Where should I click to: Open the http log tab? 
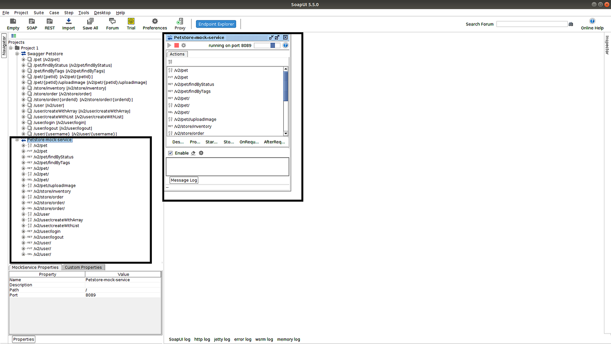pyautogui.click(x=202, y=339)
